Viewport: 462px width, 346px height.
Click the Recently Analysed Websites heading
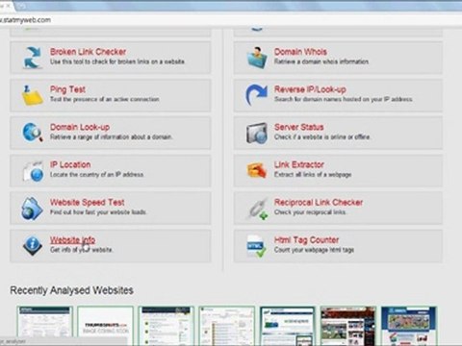[x=72, y=290]
